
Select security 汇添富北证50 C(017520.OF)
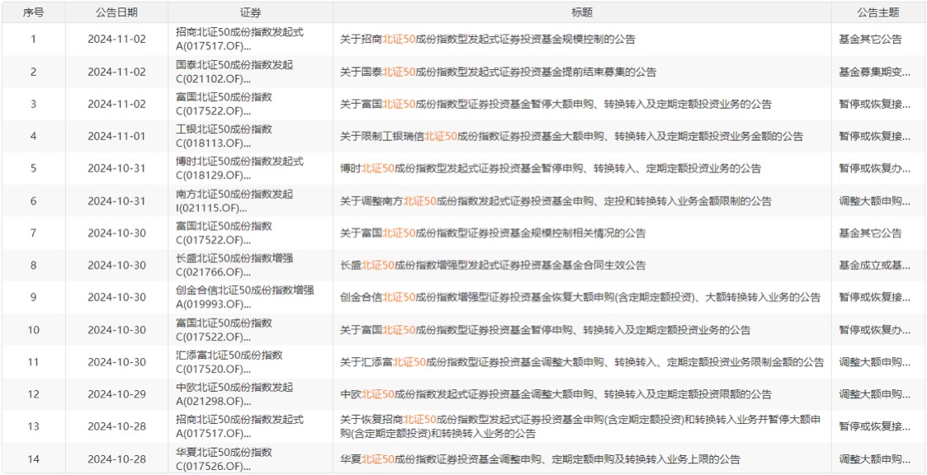click(x=229, y=362)
